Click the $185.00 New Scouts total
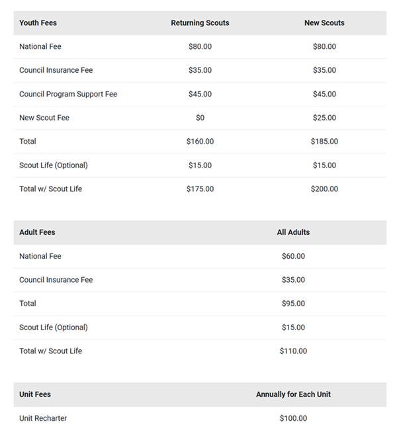Viewport: 395px width, 434px height. point(324,142)
